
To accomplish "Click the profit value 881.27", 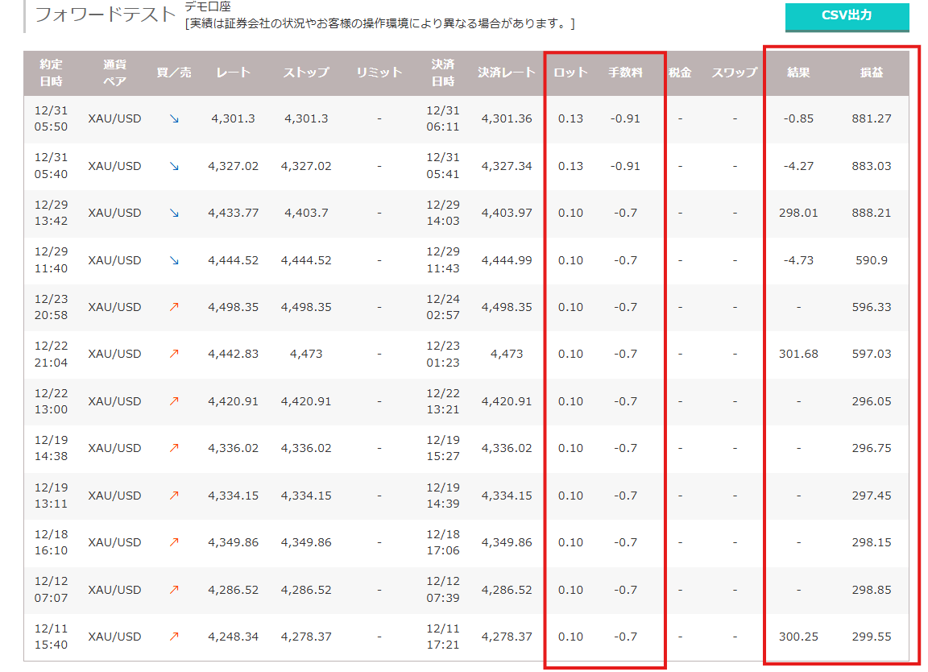I will 871,119.
